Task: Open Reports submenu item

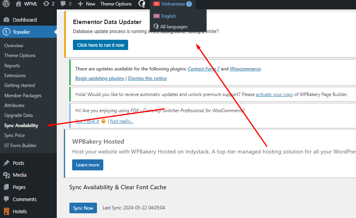Action: (x=12, y=66)
